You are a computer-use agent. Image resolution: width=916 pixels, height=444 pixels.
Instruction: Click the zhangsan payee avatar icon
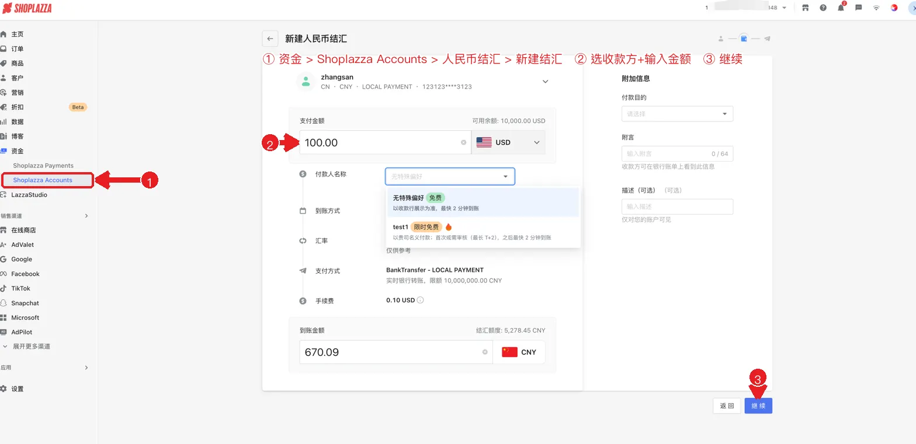tap(306, 82)
